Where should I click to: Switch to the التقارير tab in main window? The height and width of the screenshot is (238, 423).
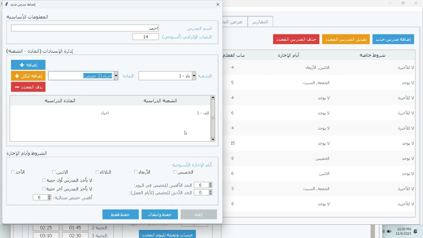click(x=260, y=22)
